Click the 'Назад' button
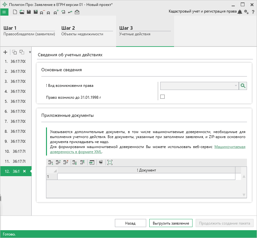This screenshot has width=257, height=238. coord(130,223)
